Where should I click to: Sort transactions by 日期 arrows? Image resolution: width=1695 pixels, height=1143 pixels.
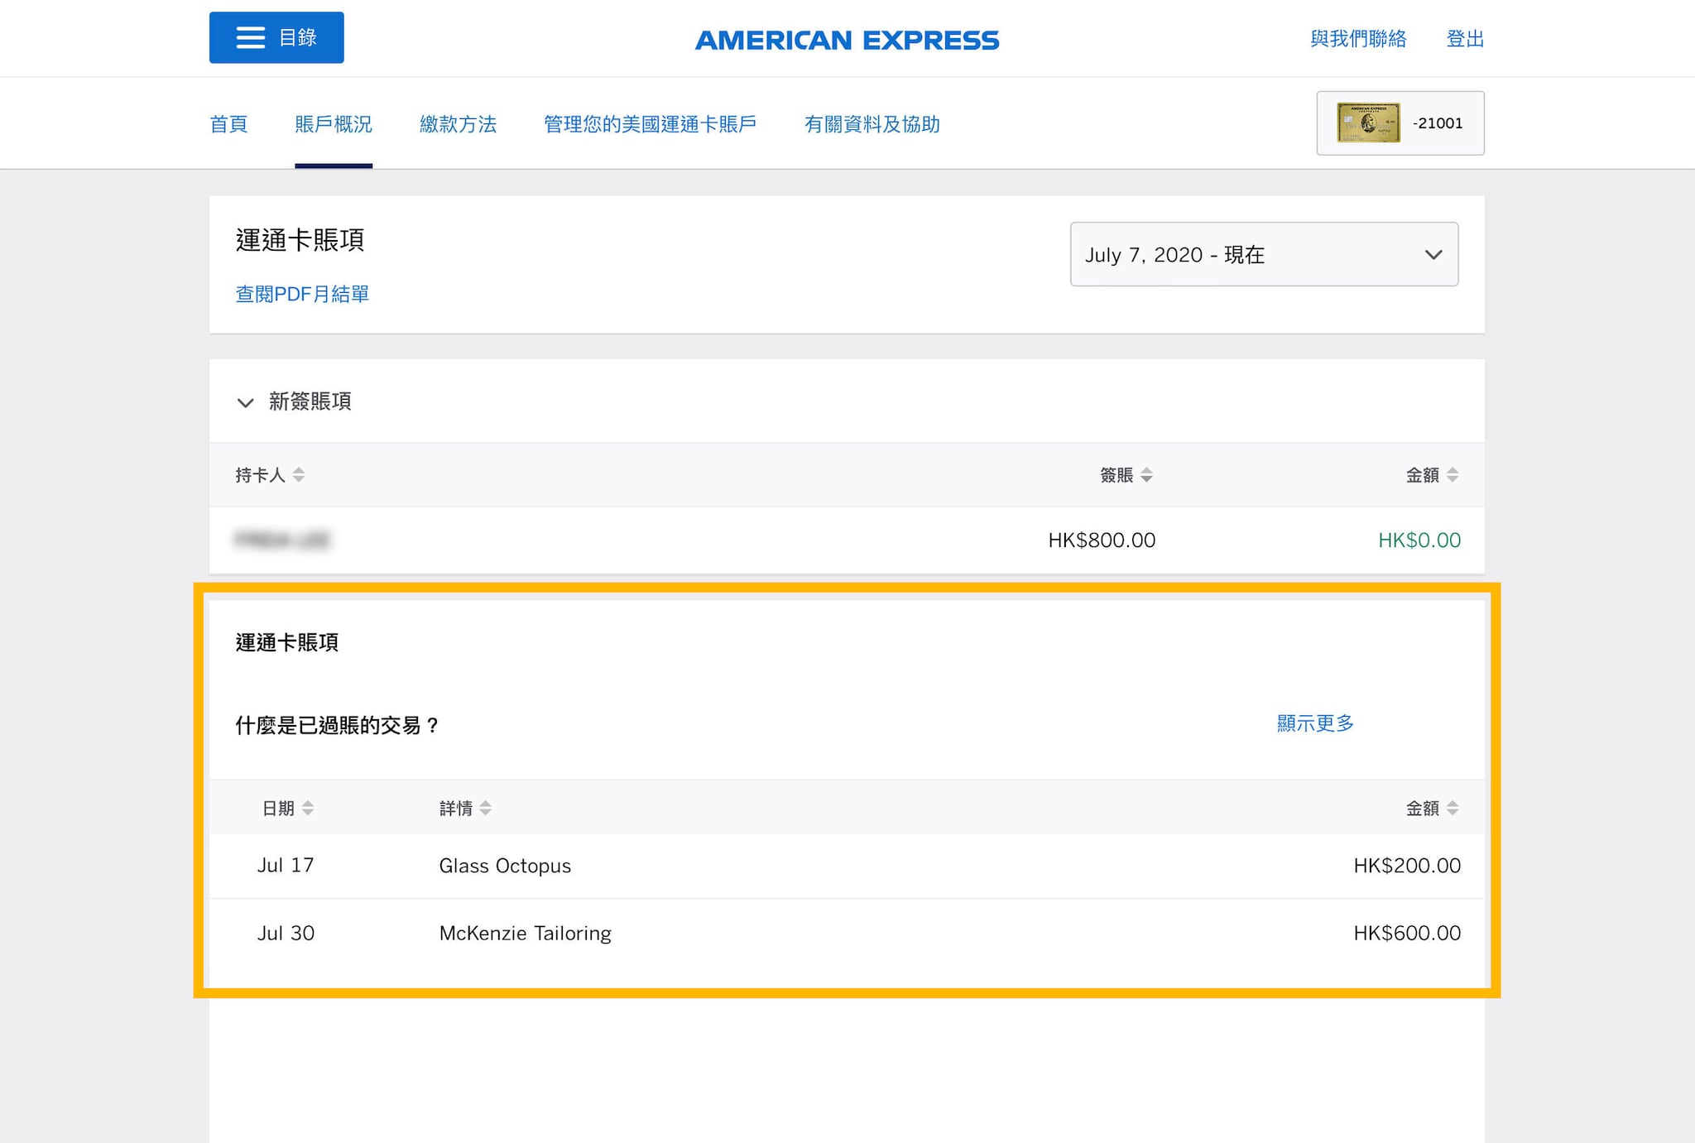308,808
